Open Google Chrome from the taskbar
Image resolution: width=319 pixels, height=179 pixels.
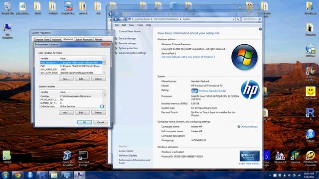pyautogui.click(x=17, y=175)
